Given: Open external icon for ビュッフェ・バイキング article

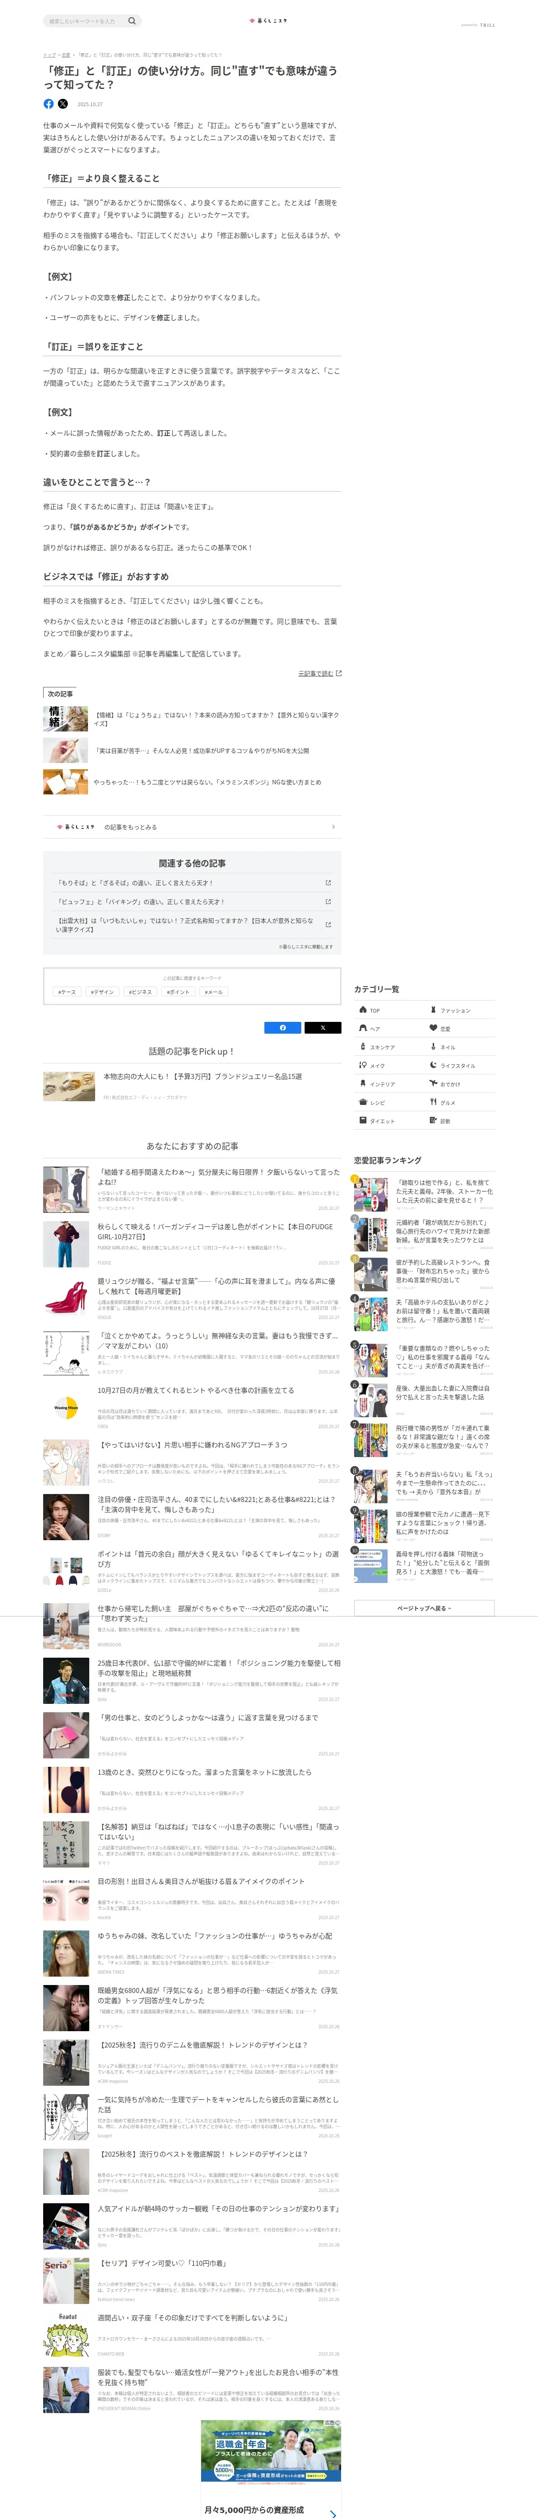Looking at the screenshot, I should [328, 902].
